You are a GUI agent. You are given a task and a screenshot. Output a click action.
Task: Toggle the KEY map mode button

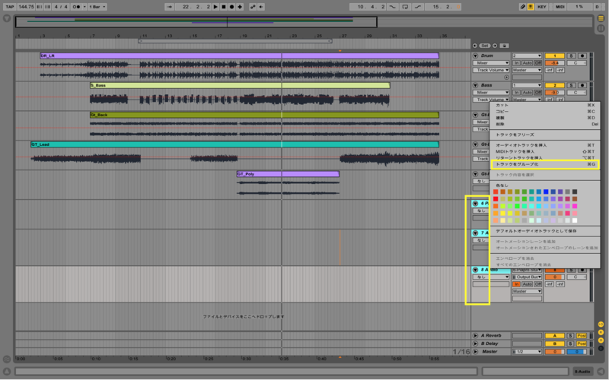pos(542,7)
